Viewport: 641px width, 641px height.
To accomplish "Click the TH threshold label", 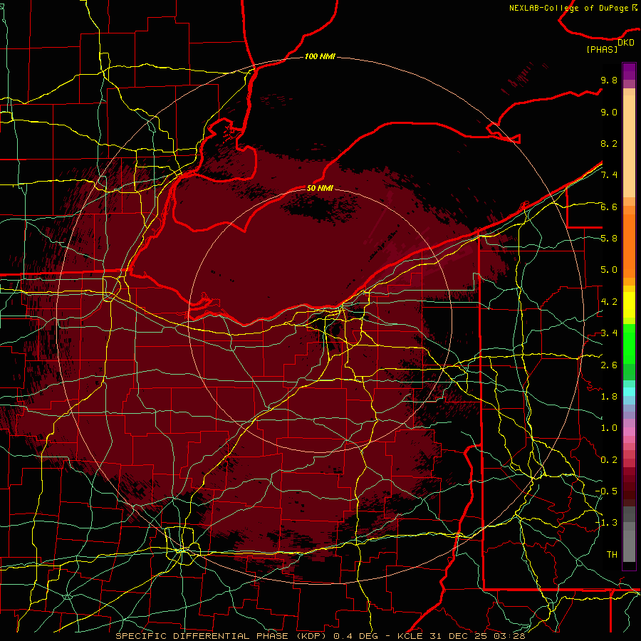I will pos(612,555).
